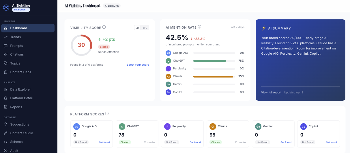The image size is (350, 153).
Task: Click Get found on Perplexity card
Action: pyautogui.click(x=195, y=142)
